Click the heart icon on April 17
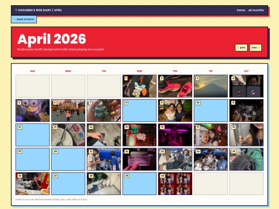This screenshot has height=209, width=279. 225,126
